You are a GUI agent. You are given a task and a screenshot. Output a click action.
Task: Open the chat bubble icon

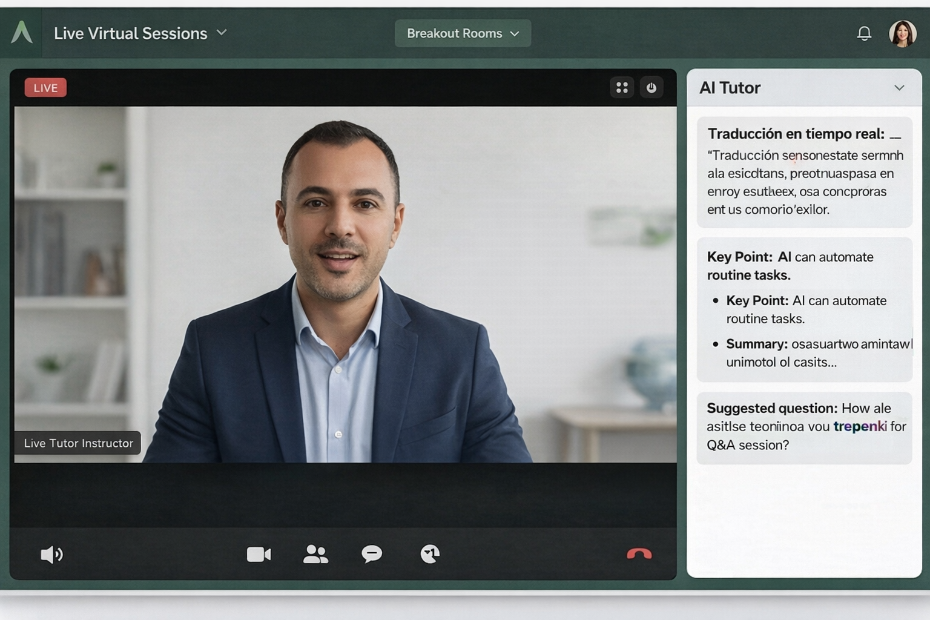(372, 554)
